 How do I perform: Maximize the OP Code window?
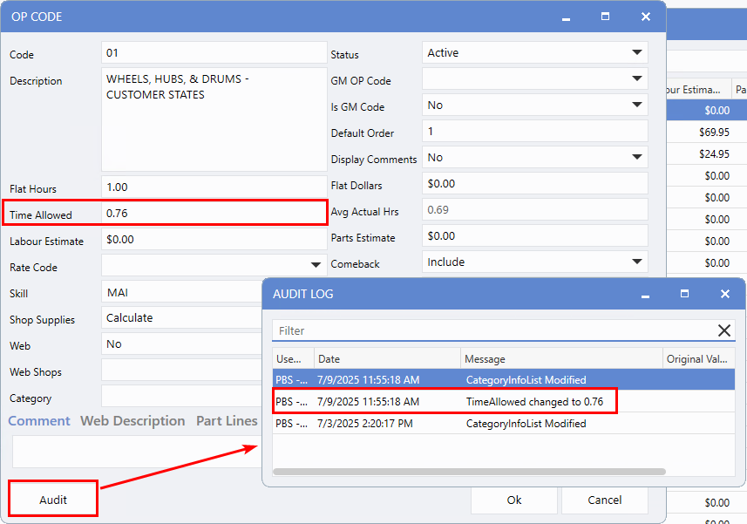point(605,17)
